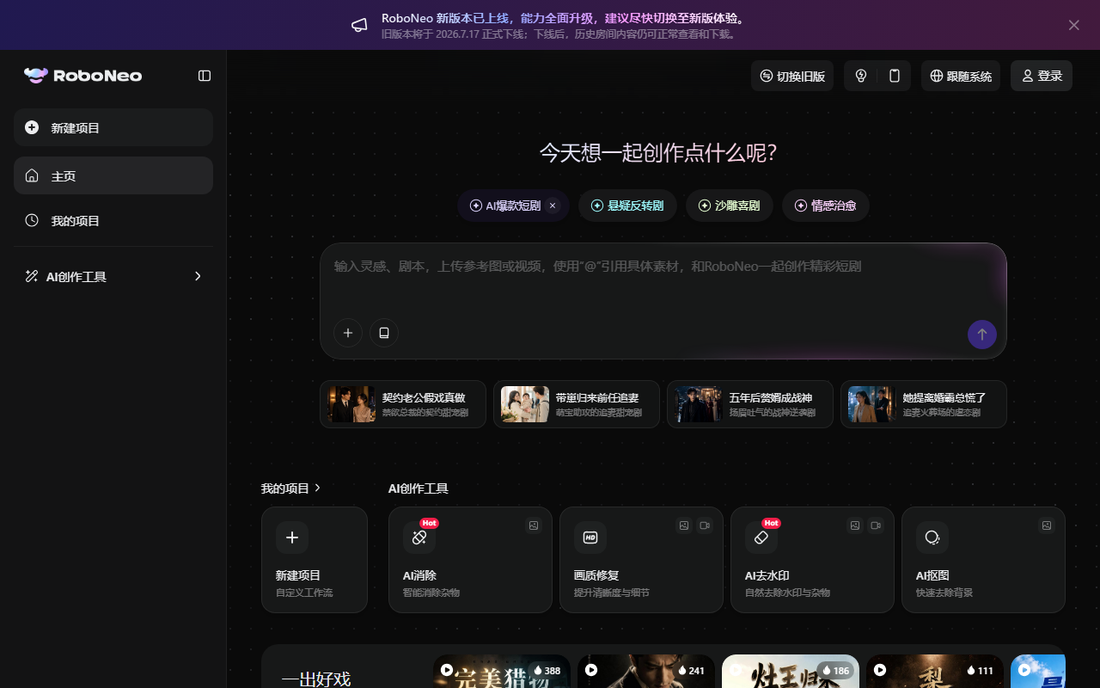Image resolution: width=1100 pixels, height=688 pixels.
Task: Click the 今天想一起创作点什么呢 heading
Action: coord(658,153)
